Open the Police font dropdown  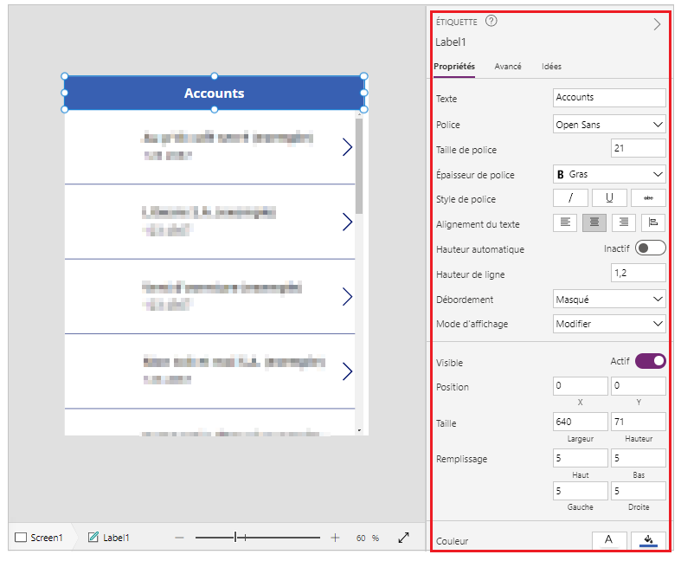609,125
